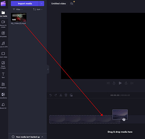Open the Your media sidebar tab
The image size is (145, 139).
3,14
